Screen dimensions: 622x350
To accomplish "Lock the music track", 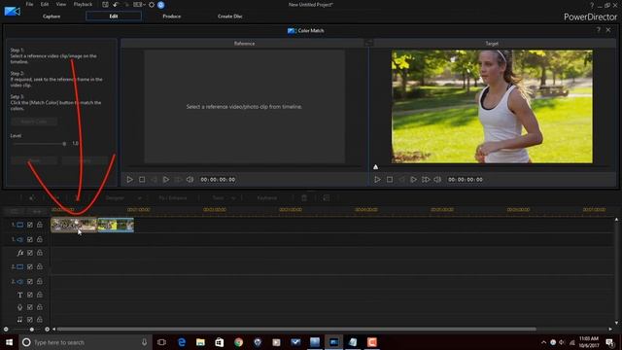I will [x=40, y=320].
